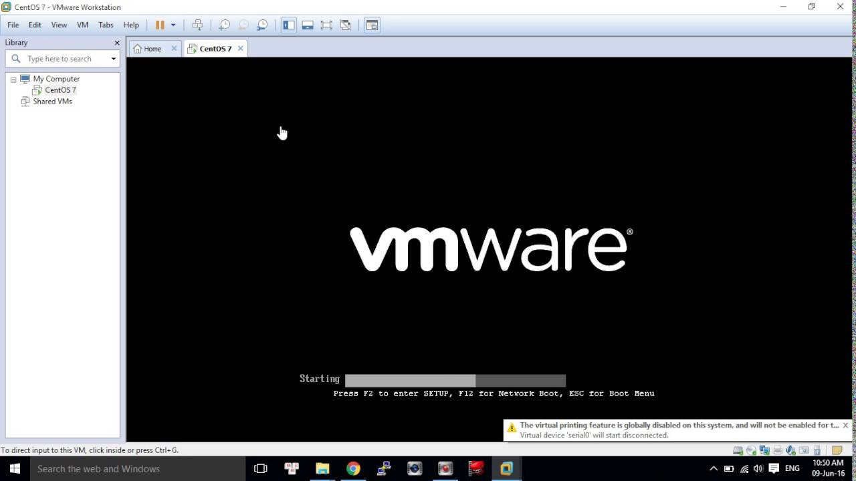
Task: Toggle Unity mode icon
Action: click(x=345, y=25)
